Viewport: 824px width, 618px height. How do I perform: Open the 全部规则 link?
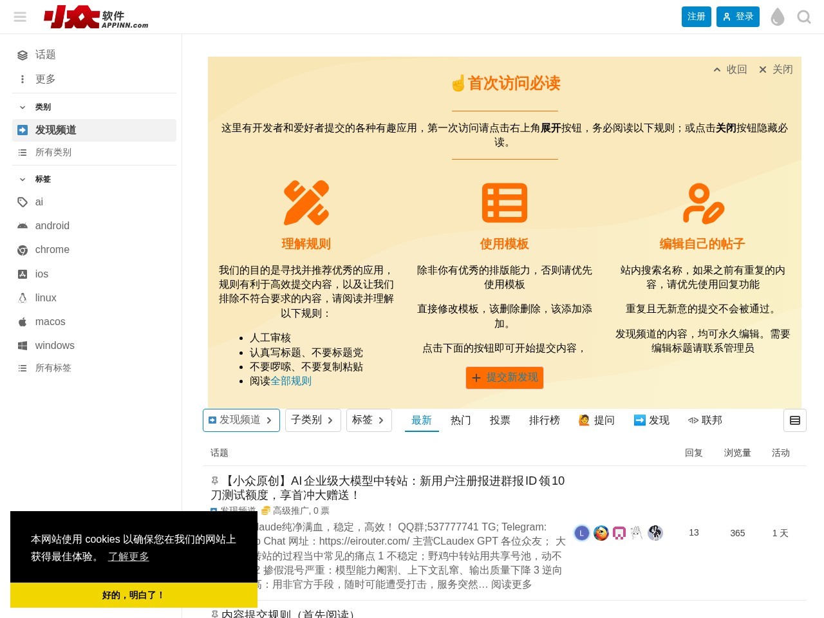[291, 381]
